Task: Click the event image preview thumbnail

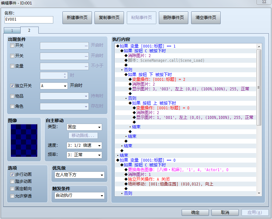Action: 24,141
